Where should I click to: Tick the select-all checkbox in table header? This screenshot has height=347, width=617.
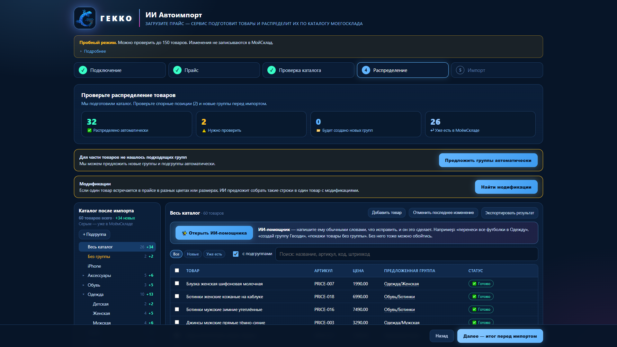pos(177,270)
